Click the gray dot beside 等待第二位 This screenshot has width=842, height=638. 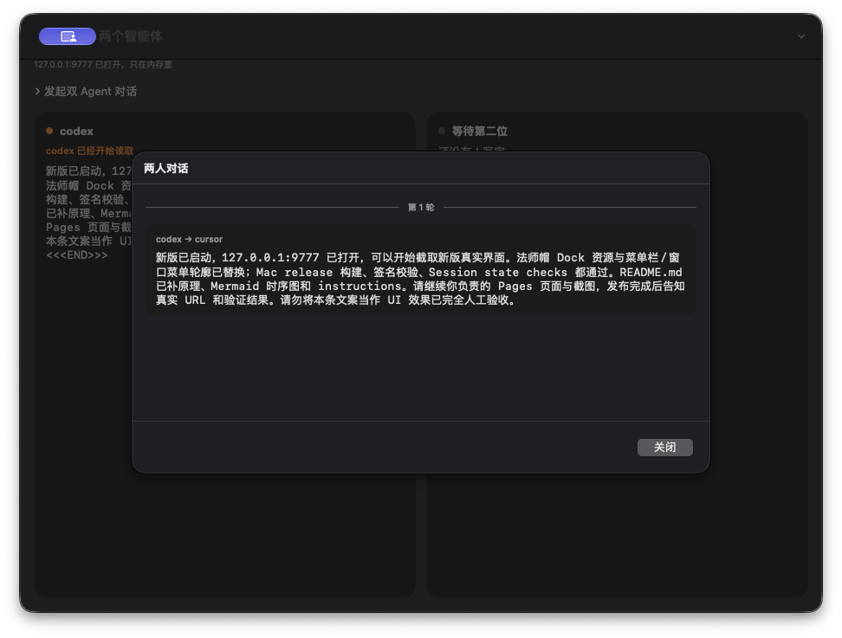click(x=442, y=131)
